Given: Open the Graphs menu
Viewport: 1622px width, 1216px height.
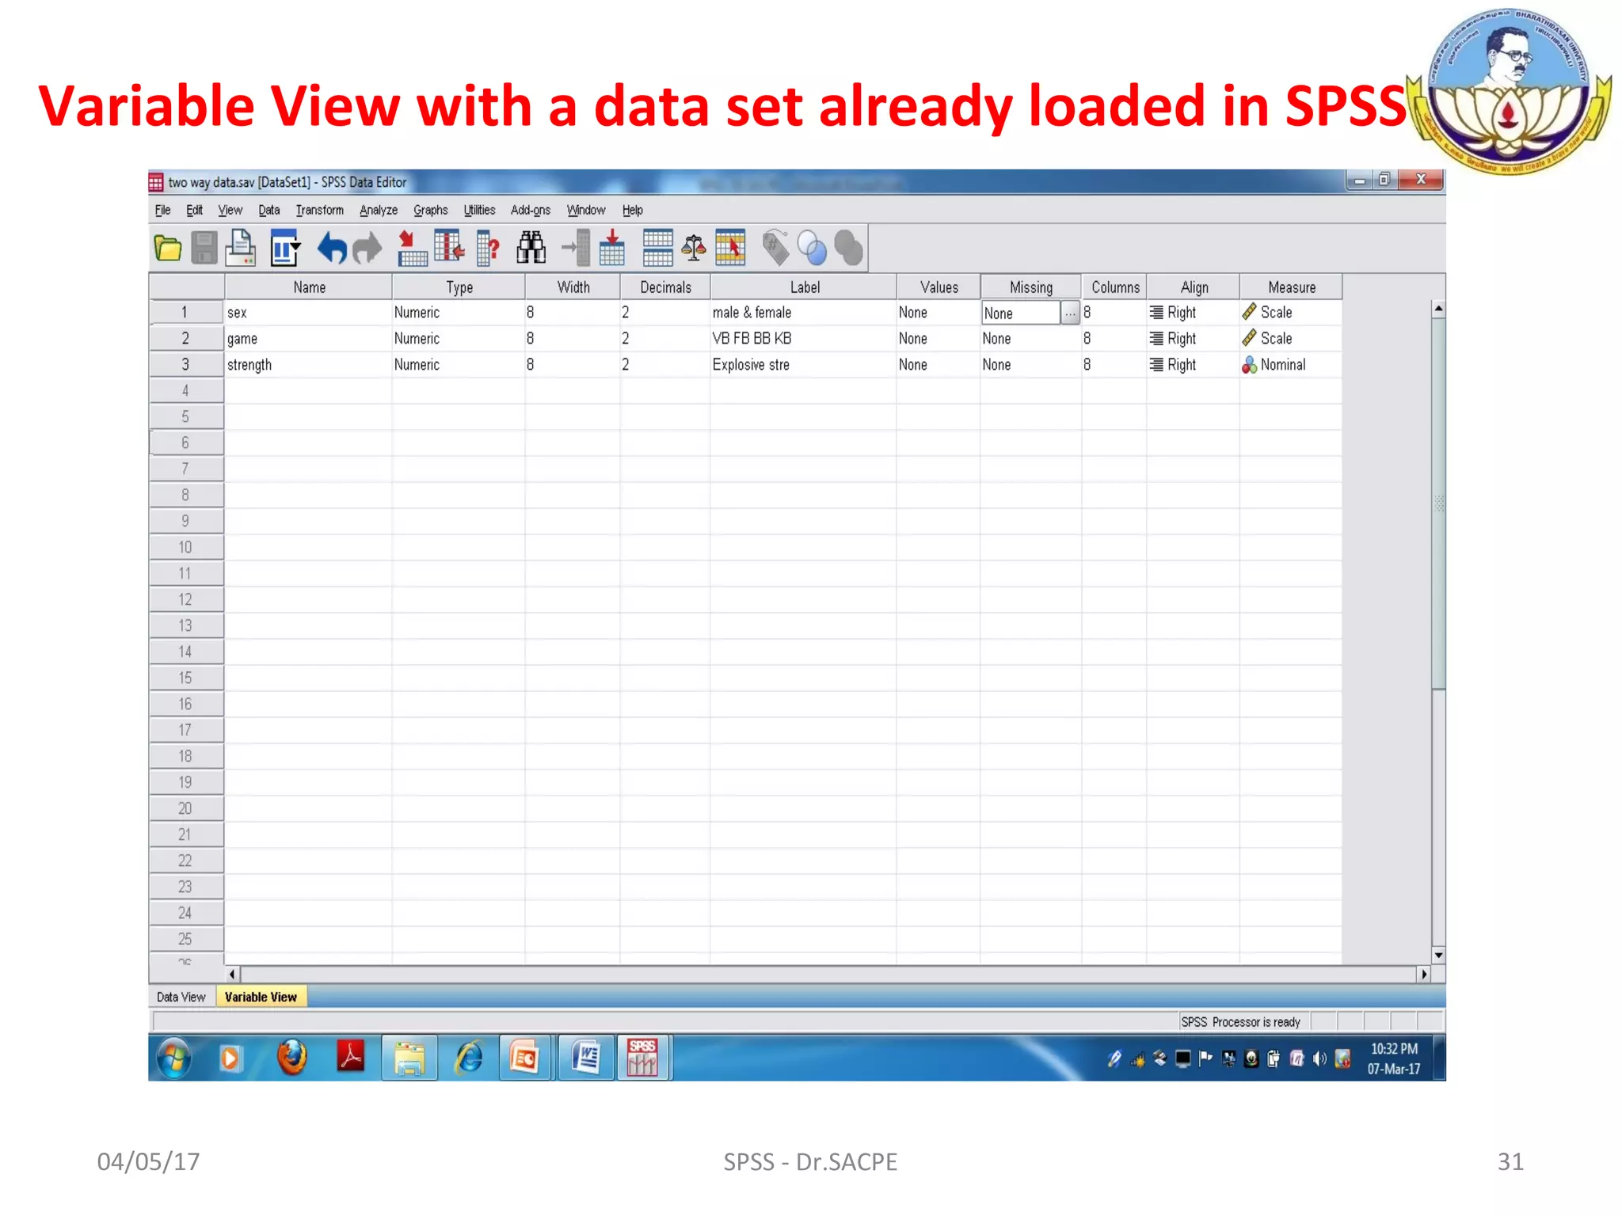Looking at the screenshot, I should coord(430,210).
